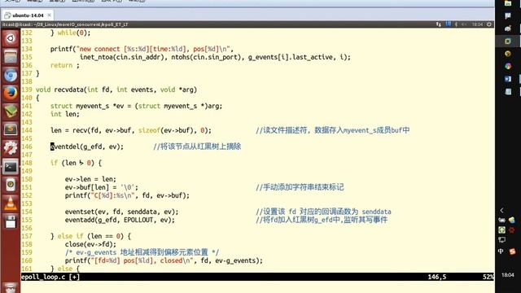
Task: Click the 'return ;' statement on line 136
Action: click(65, 65)
